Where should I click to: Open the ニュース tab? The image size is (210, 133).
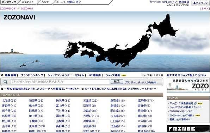click(61, 2)
